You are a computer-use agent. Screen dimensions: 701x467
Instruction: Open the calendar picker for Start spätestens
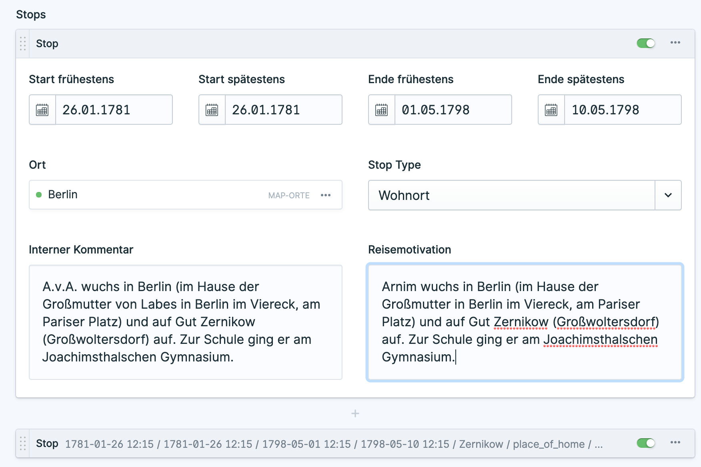pyautogui.click(x=211, y=109)
